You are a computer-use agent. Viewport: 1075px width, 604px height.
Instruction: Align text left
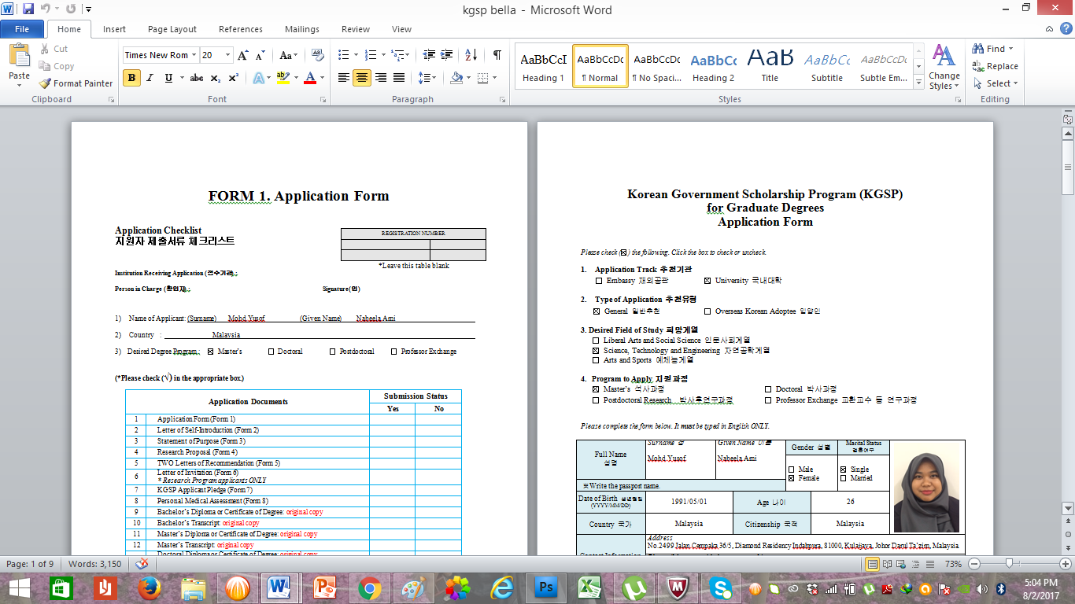pyautogui.click(x=344, y=78)
